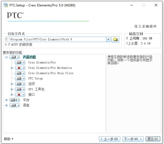The image size is (164, 144).
Task: Expand the 平台 tree node
Action: tap(6, 100)
